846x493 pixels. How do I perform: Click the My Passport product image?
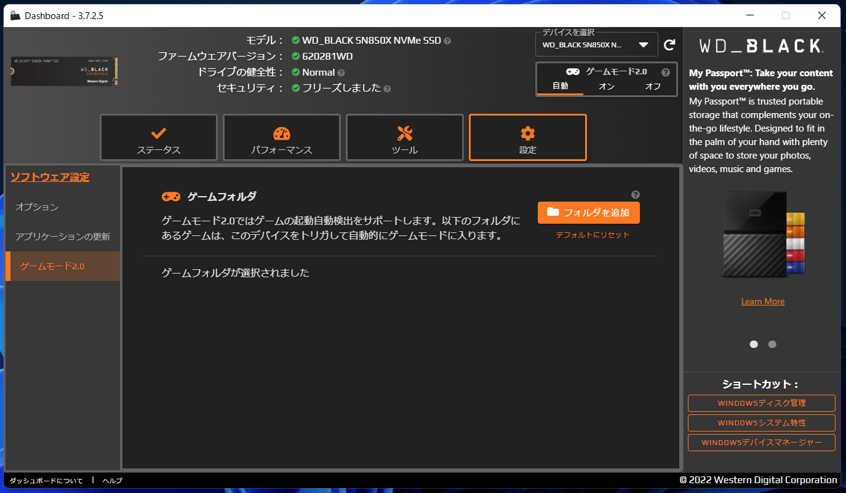pos(764,234)
